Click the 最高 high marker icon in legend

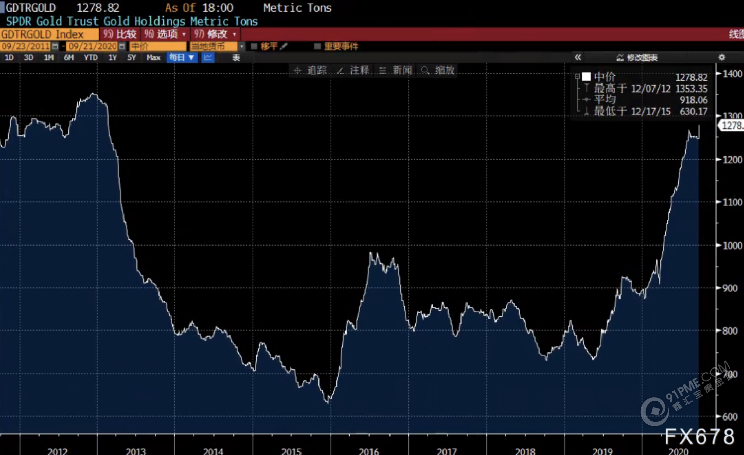(586, 89)
